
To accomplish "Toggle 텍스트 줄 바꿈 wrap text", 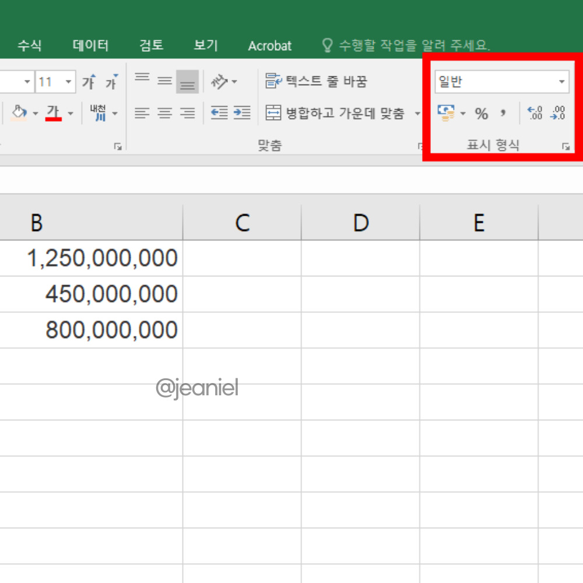I will 317,81.
